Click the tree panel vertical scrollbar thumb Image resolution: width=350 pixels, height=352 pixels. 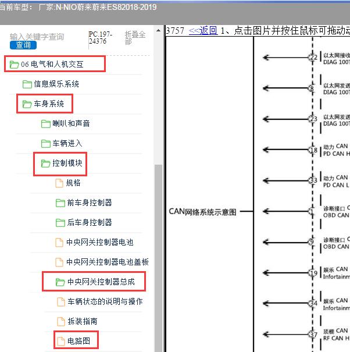(x=158, y=258)
